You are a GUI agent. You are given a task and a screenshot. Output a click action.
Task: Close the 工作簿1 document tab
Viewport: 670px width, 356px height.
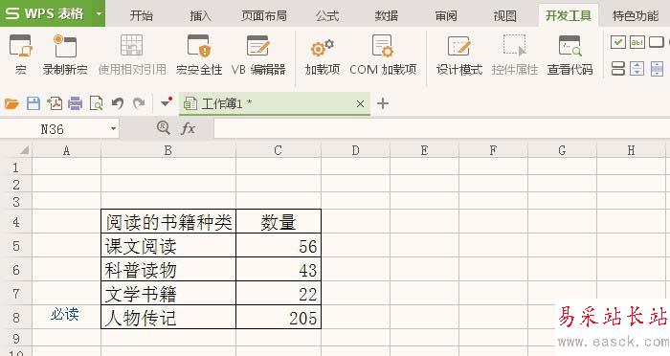click(360, 103)
